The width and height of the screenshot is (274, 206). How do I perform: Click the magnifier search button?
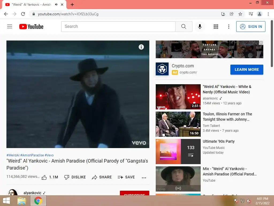184,27
